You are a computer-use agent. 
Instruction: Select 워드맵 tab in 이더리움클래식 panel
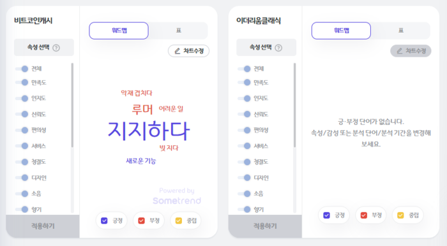pyautogui.click(x=341, y=31)
